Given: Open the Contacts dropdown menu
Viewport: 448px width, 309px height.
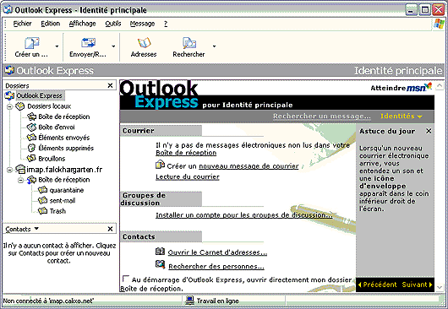Looking at the screenshot, I should tap(36, 229).
